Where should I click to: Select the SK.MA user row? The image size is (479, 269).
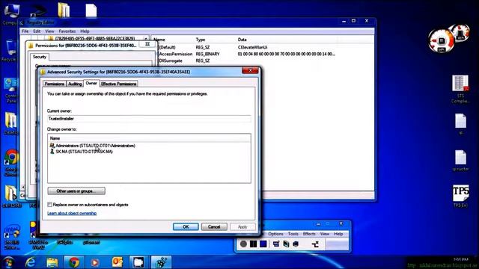pos(82,152)
